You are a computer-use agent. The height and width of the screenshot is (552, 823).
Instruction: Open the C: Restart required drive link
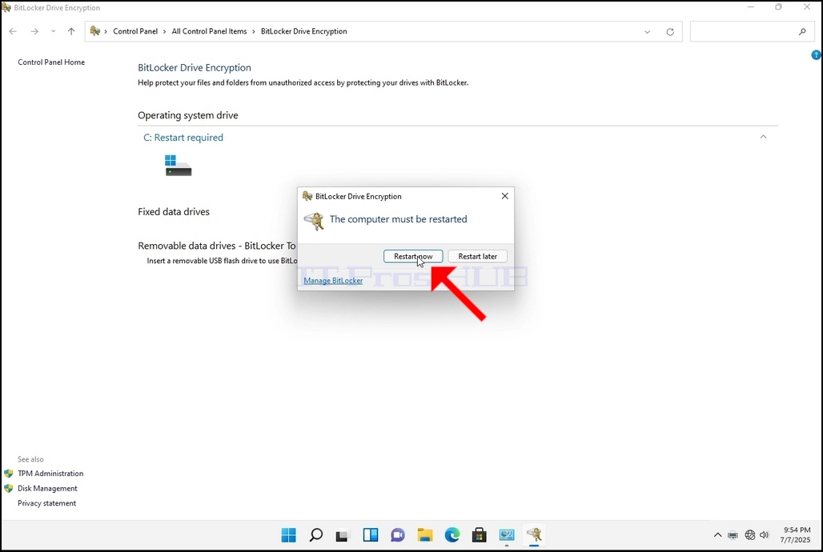183,138
